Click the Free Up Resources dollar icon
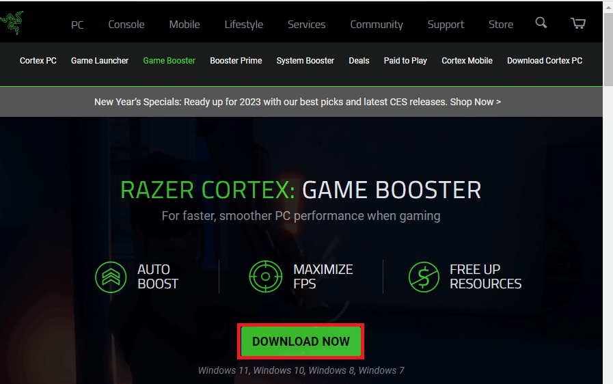The image size is (613, 384). point(424,277)
